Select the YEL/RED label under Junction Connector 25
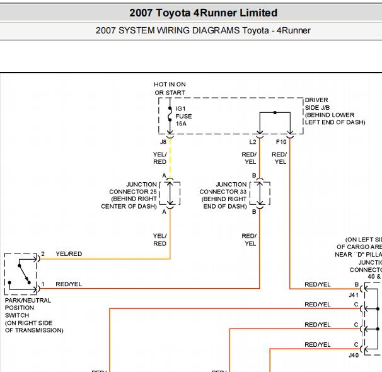 pyautogui.click(x=160, y=240)
